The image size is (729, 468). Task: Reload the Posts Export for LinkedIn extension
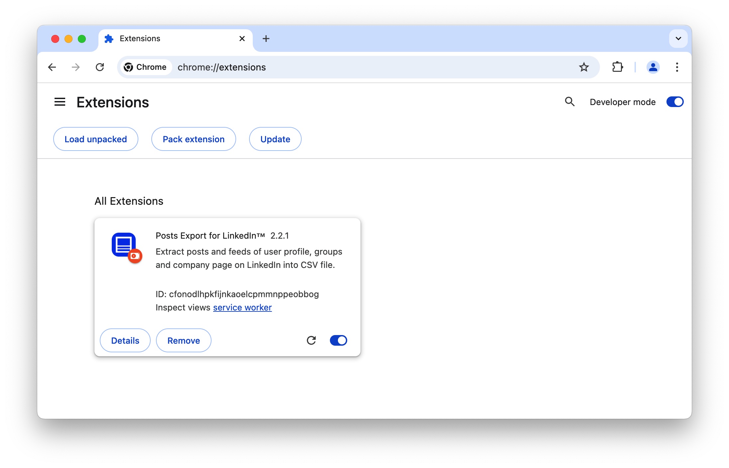click(311, 340)
